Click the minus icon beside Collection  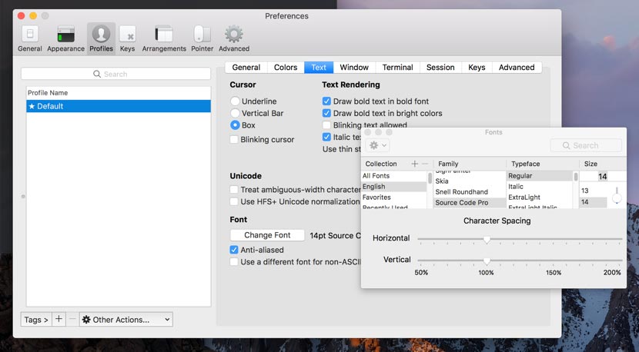pyautogui.click(x=425, y=164)
